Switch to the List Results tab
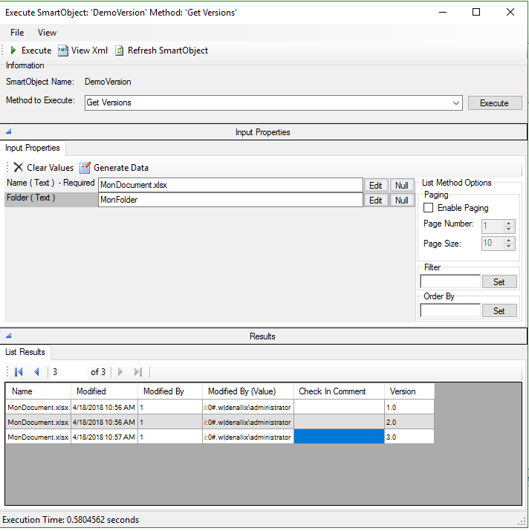 point(25,352)
